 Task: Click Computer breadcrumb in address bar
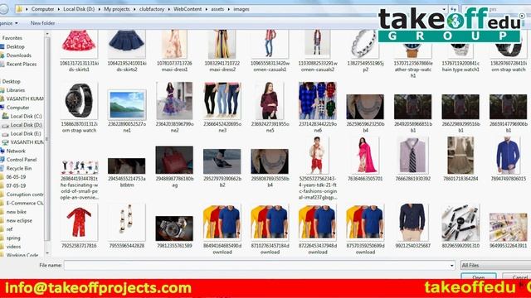42,9
